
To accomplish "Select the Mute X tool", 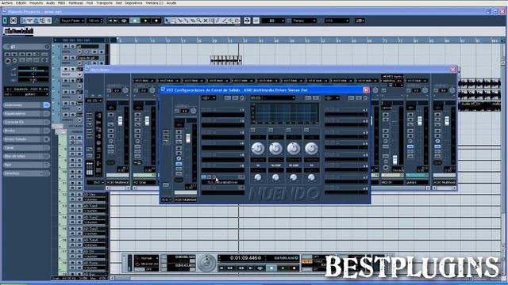I will (206, 21).
